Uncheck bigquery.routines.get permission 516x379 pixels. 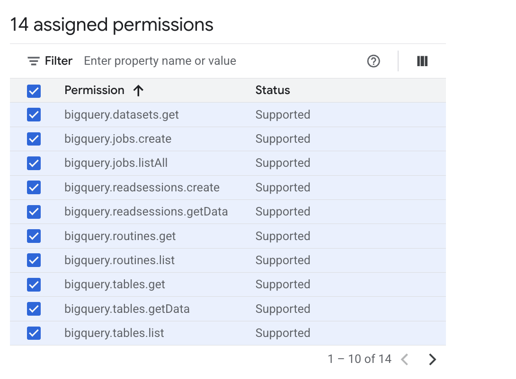(34, 236)
